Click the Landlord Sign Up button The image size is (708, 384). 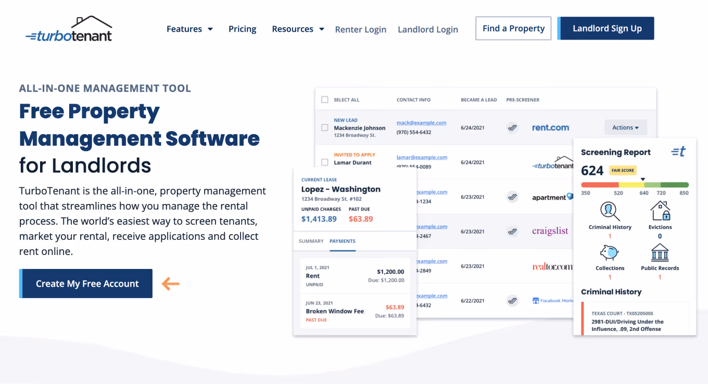pyautogui.click(x=606, y=29)
